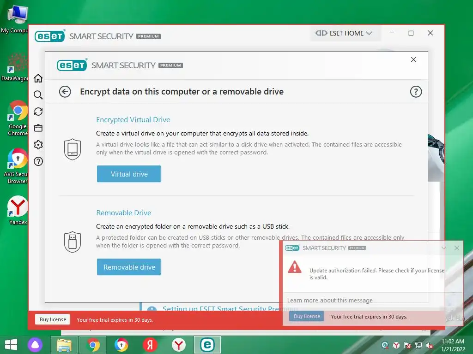Screen dimensions: 473x354
Task: Click 'Your free trial expires in 30 days' in main bar
Action: coord(115,320)
